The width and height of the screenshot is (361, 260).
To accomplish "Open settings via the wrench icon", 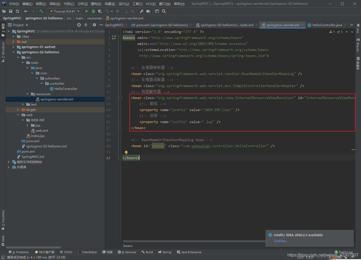I will tap(142, 11).
